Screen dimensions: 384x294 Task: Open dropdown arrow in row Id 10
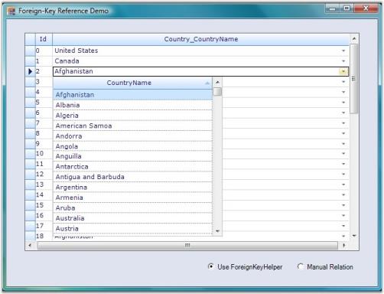343,154
